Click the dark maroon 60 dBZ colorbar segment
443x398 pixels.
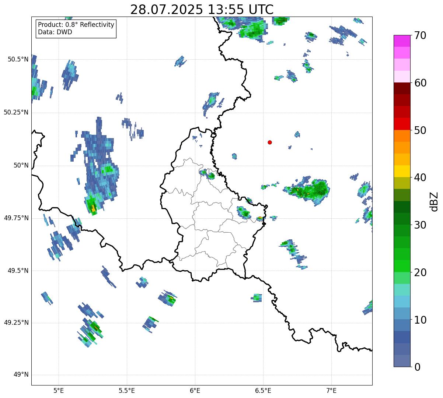pyautogui.click(x=402, y=88)
